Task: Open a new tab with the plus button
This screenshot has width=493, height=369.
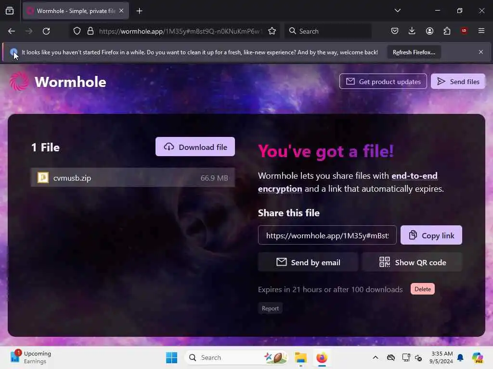Action: [x=139, y=11]
